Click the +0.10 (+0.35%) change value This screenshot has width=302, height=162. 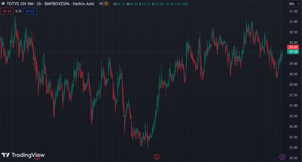tap(176, 4)
